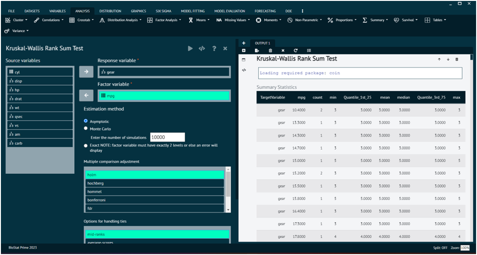Open the more menu three-dots icon
477x255 pixels.
click(302, 11)
